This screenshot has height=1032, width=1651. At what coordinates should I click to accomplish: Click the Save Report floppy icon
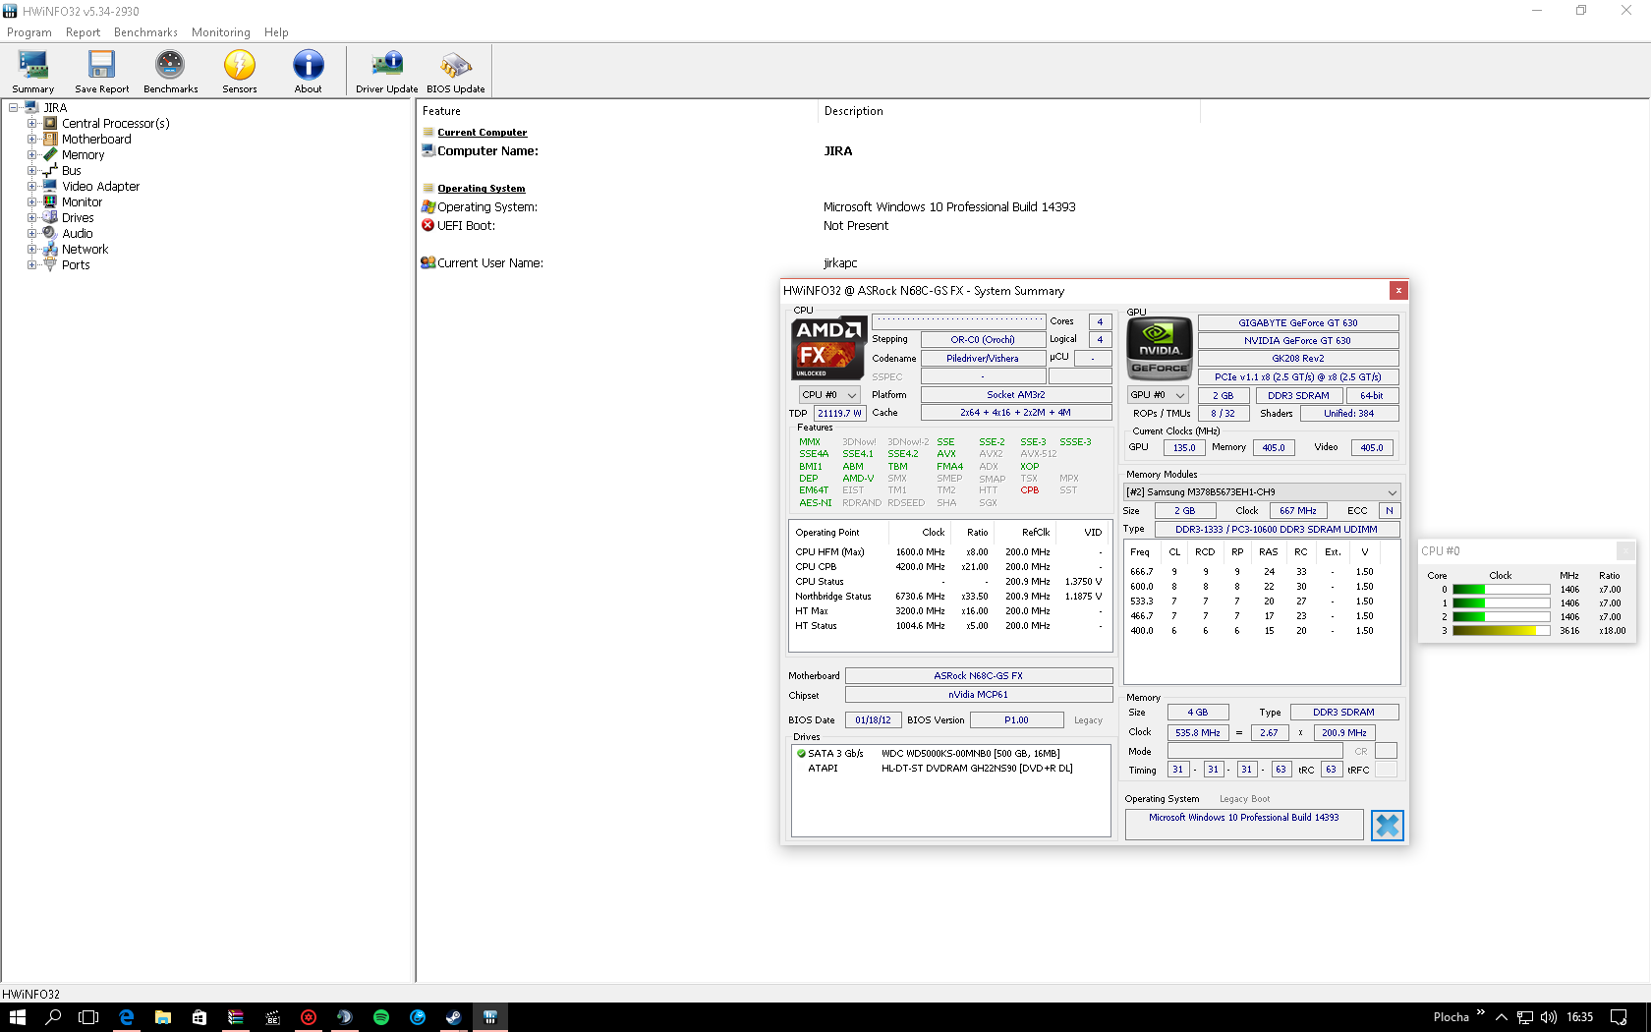coord(101,71)
